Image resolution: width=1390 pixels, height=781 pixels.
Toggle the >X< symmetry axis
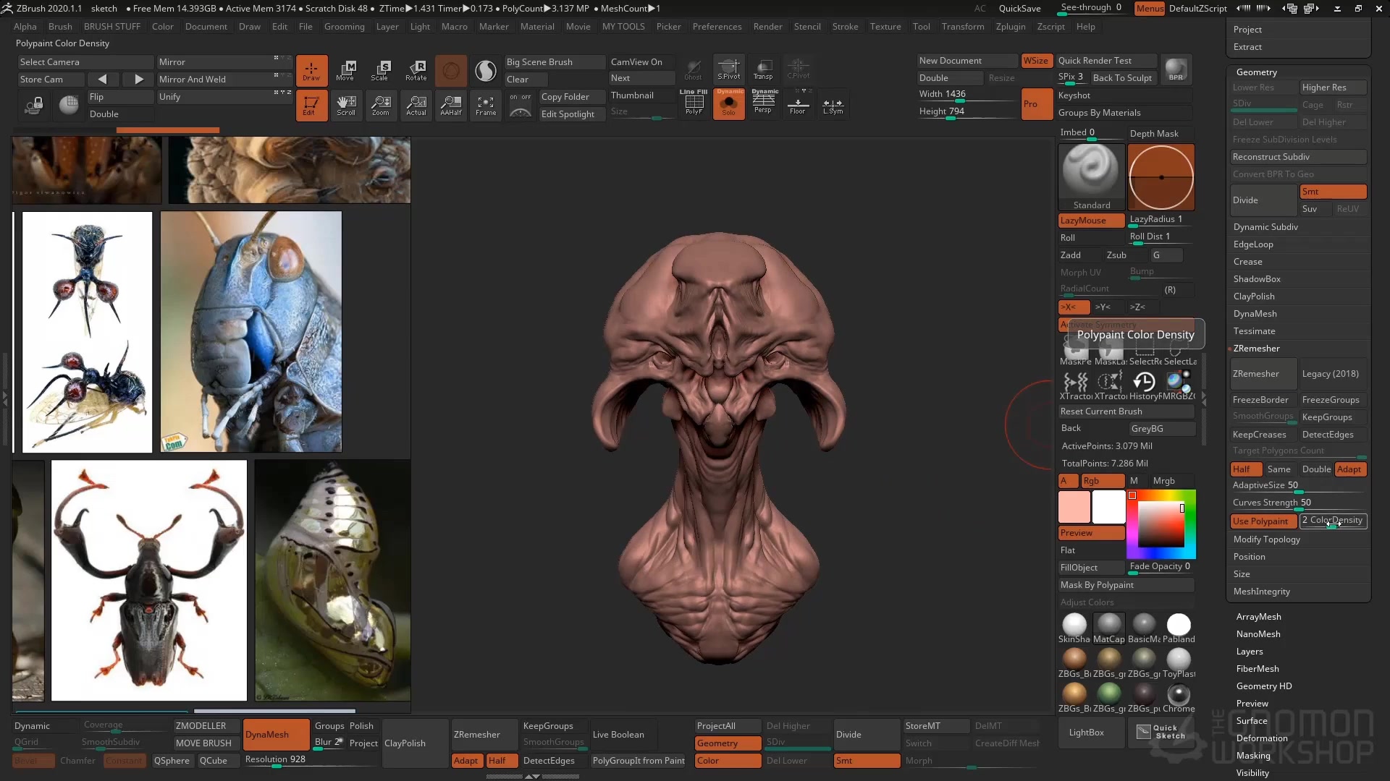tap(1074, 307)
